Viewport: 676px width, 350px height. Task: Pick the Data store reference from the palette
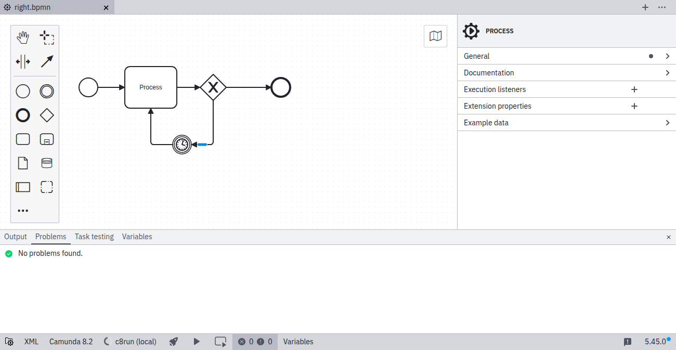pyautogui.click(x=47, y=163)
